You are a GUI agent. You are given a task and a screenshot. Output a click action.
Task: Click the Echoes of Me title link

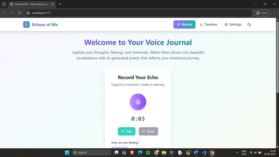[x=45, y=25]
